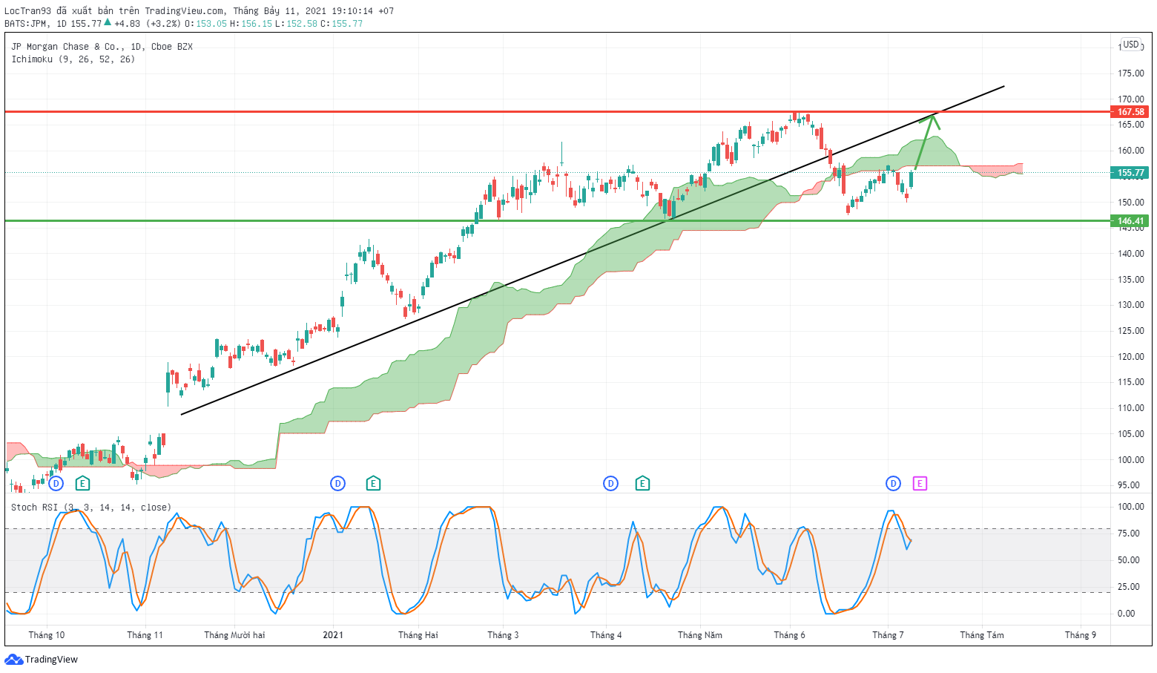
Task: Click the dividend D marker nearest Tháng 10
Action: point(56,484)
